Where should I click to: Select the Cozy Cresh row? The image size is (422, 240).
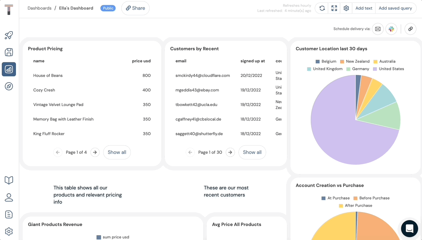(92, 90)
